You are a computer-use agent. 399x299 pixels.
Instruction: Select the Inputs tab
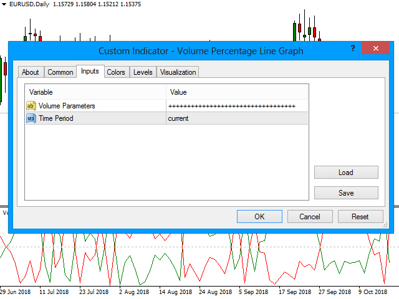tap(90, 71)
